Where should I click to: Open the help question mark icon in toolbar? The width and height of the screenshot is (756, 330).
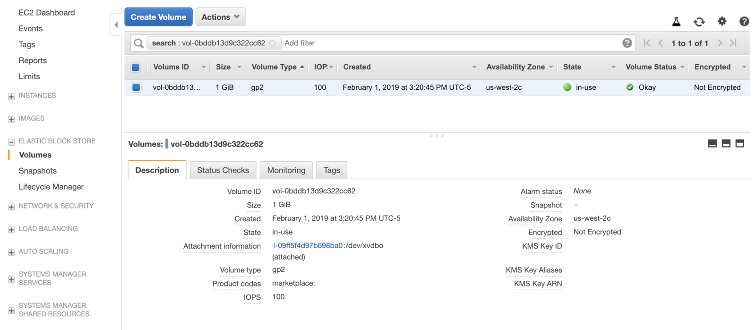(x=744, y=21)
